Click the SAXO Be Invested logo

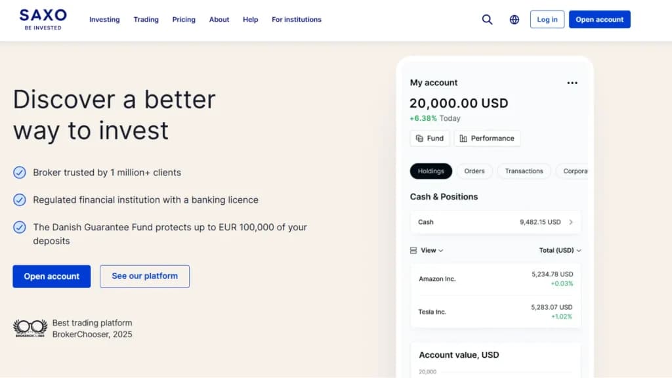(43, 20)
